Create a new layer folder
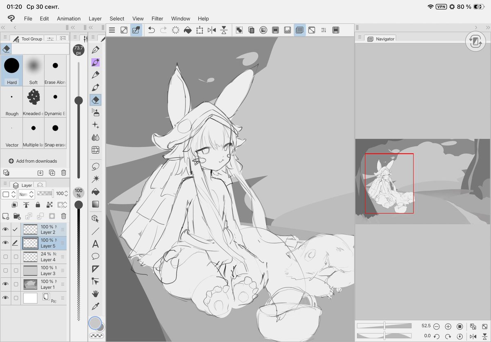This screenshot has height=342, width=491. pos(17,216)
